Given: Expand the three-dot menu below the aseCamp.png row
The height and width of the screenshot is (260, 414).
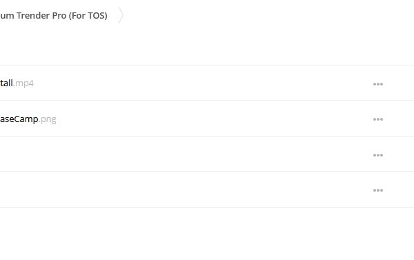Looking at the screenshot, I should click(x=378, y=155).
